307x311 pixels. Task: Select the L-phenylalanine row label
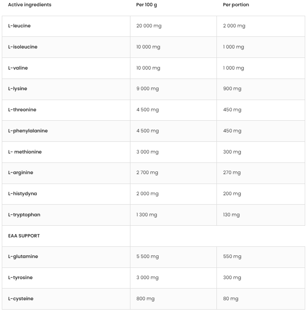click(28, 131)
